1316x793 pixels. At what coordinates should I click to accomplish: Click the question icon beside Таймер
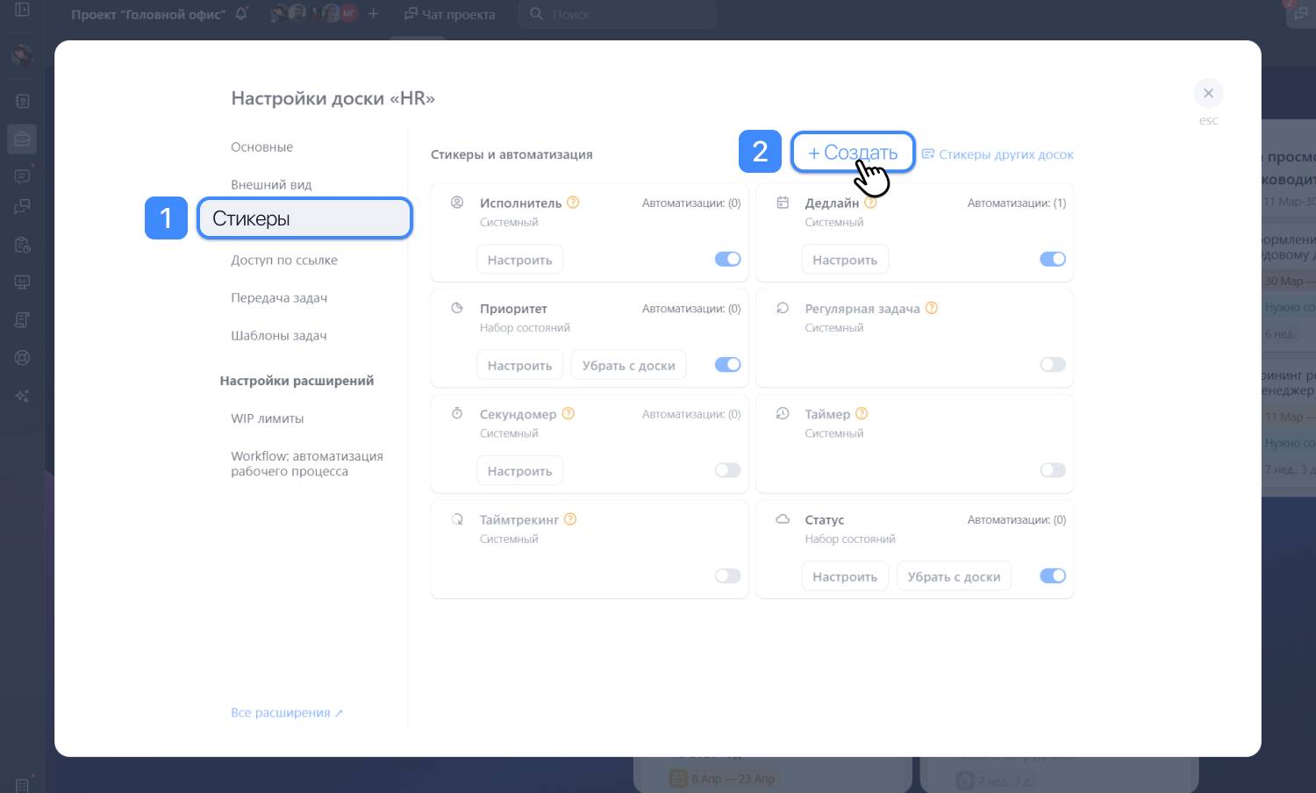[862, 414]
